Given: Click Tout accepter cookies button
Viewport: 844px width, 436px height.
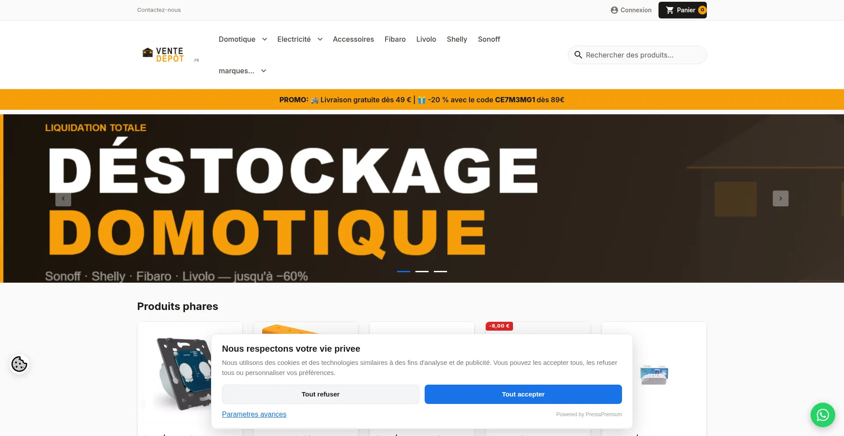Looking at the screenshot, I should pos(523,394).
